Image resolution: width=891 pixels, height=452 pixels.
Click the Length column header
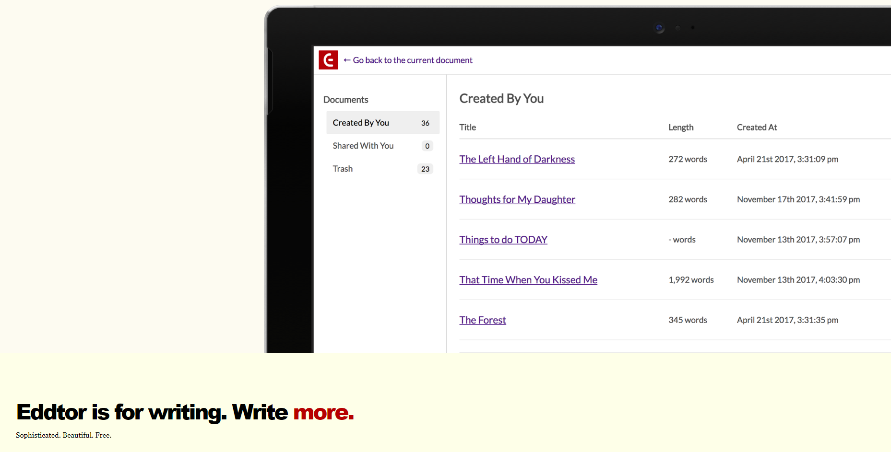point(681,127)
